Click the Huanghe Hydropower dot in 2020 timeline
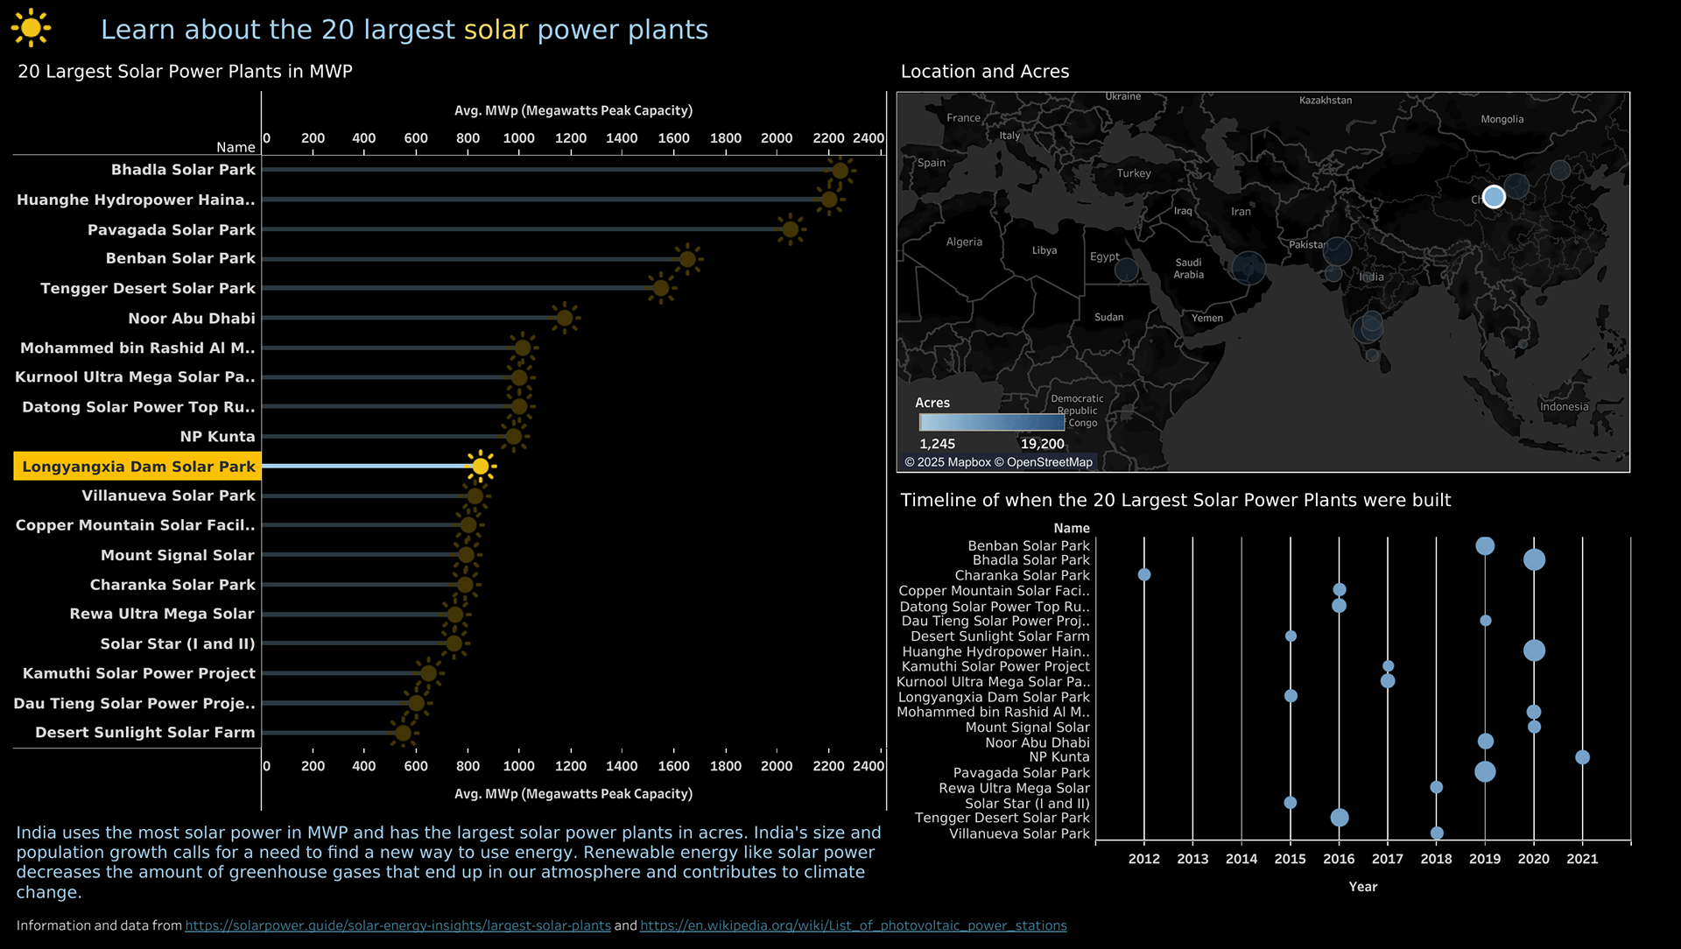This screenshot has height=949, width=1681. (x=1533, y=650)
